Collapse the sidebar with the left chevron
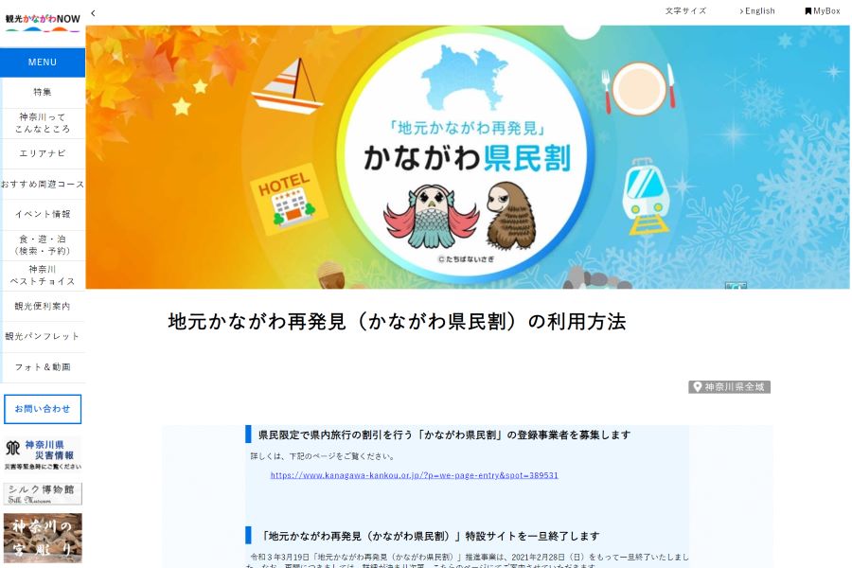This screenshot has height=568, width=852. tap(93, 13)
